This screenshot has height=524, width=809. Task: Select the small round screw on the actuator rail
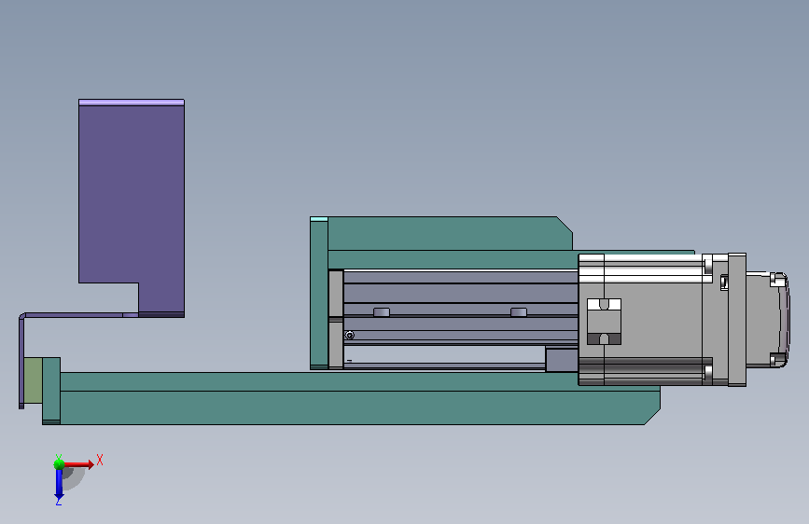[x=350, y=336]
